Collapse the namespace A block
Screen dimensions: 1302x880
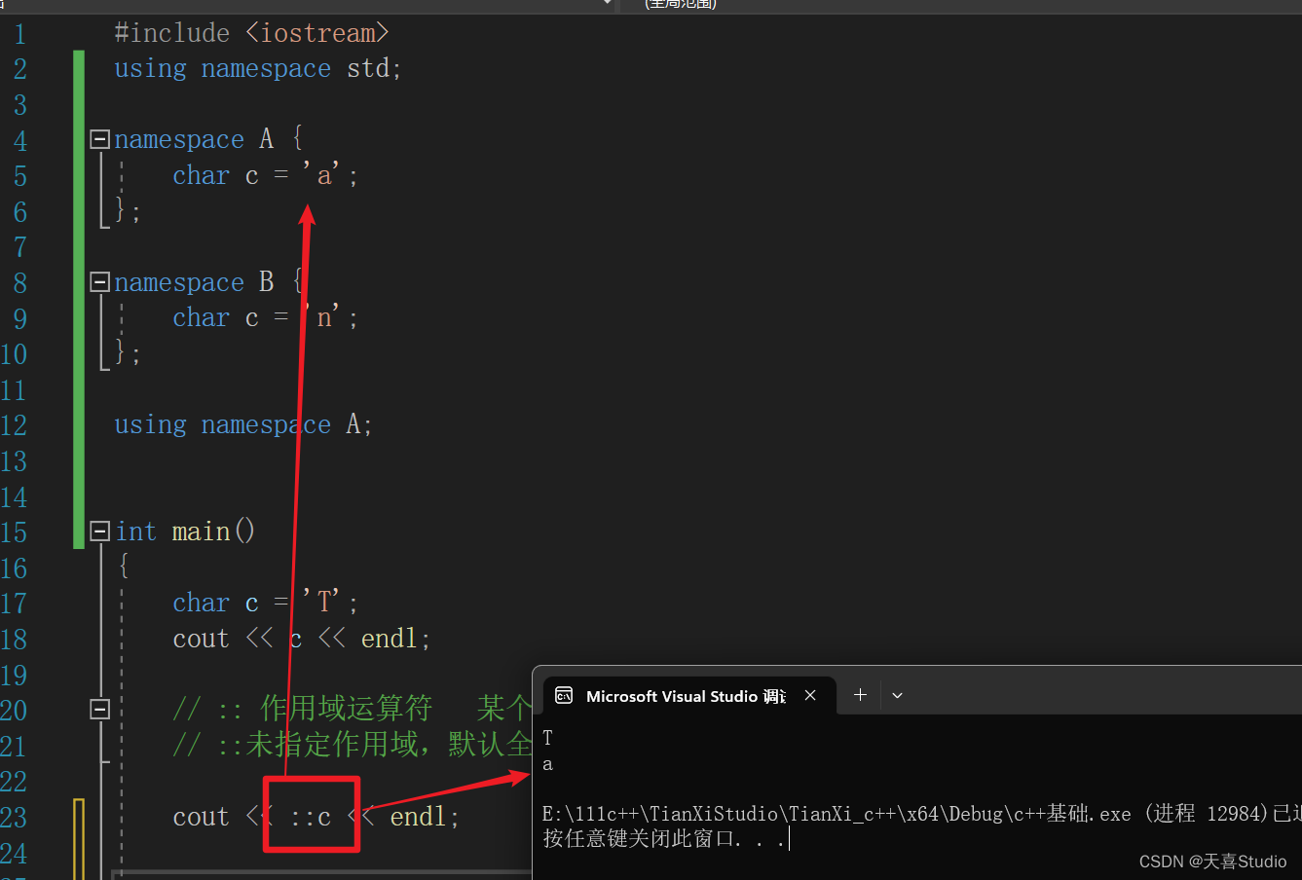(99, 139)
